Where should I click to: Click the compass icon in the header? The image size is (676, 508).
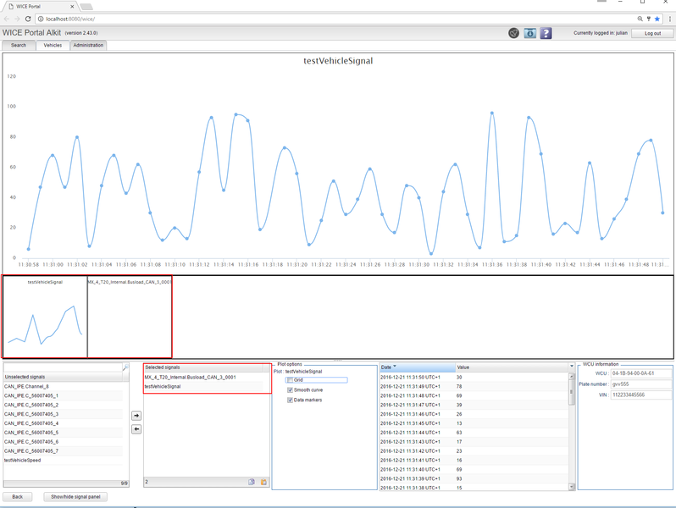click(x=513, y=33)
